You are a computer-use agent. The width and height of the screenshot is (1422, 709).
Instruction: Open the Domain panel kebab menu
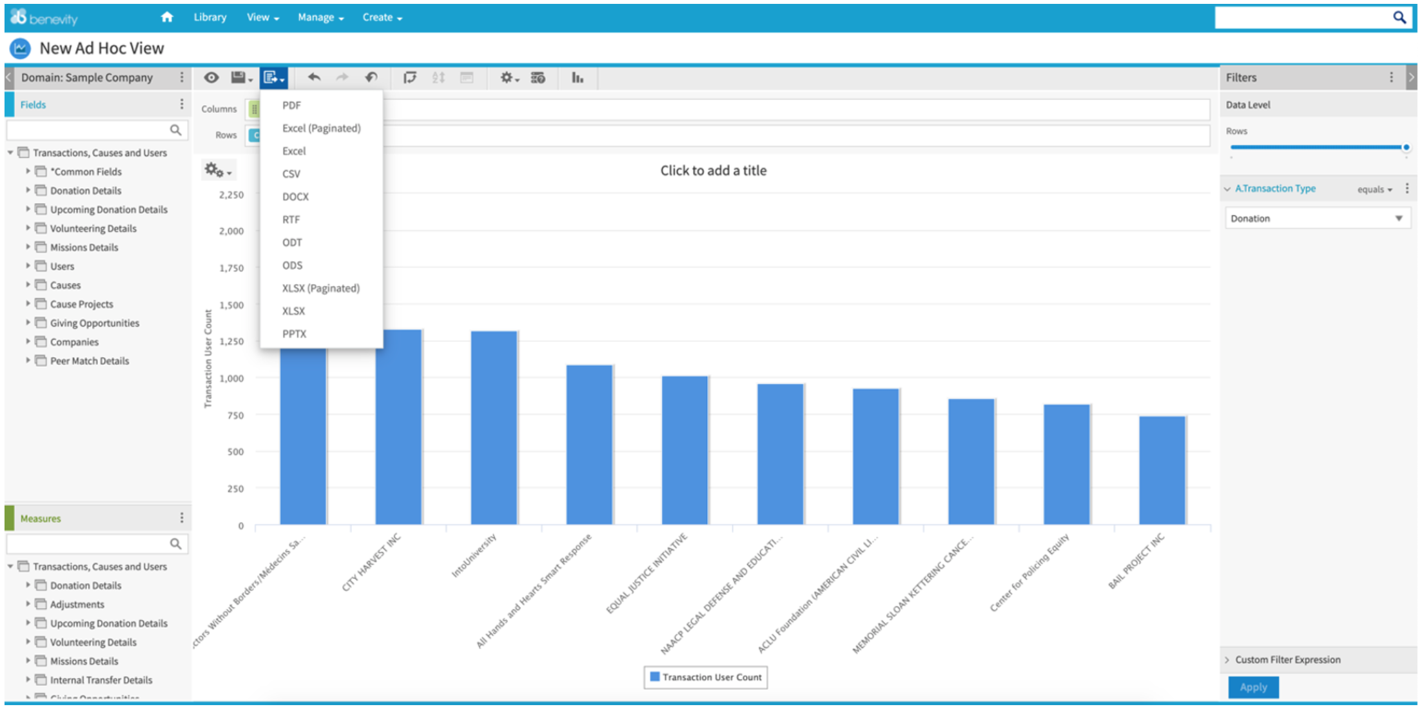pos(182,77)
